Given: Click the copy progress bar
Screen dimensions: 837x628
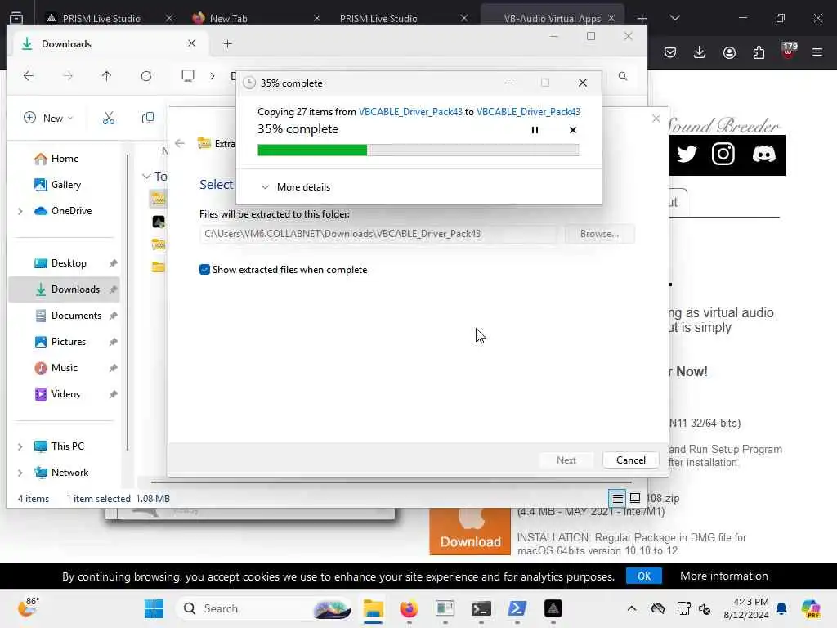Looking at the screenshot, I should 418,150.
